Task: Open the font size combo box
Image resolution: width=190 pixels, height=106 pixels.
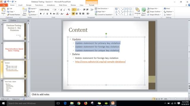Action: click(x=57, y=10)
